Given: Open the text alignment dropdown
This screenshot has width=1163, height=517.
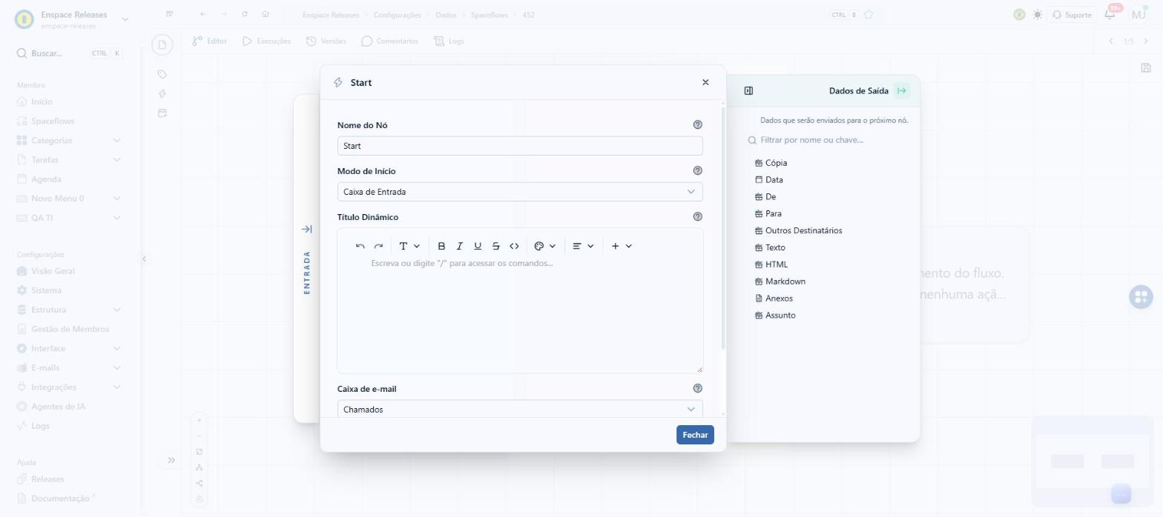Looking at the screenshot, I should 583,246.
